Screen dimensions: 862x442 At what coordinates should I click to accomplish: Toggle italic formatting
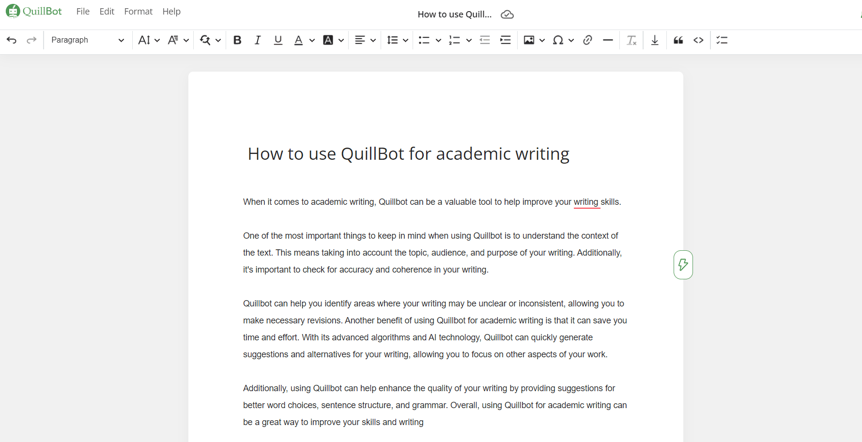click(258, 40)
